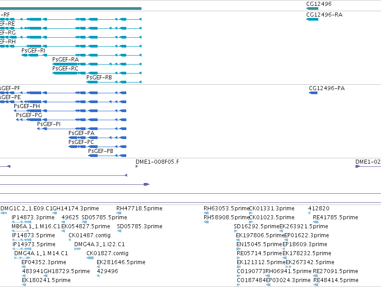Click the CK01487.contig label
The width and height of the screenshot is (381, 287).
click(x=90, y=235)
